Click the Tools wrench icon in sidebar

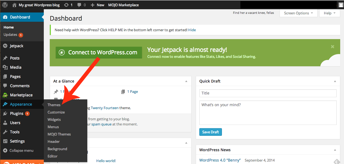coord(5,132)
